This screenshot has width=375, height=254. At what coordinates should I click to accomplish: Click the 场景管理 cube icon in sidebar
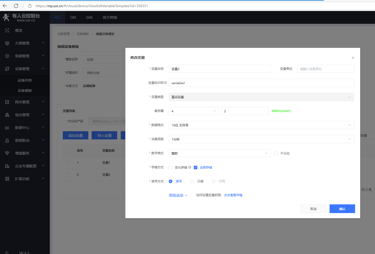tap(7, 56)
